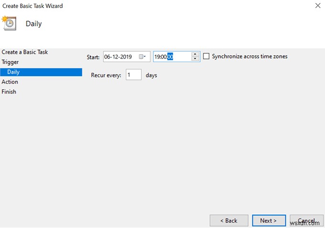Screen dimensions: 325x228
Task: Click the days label after recur box
Action: tap(152, 75)
